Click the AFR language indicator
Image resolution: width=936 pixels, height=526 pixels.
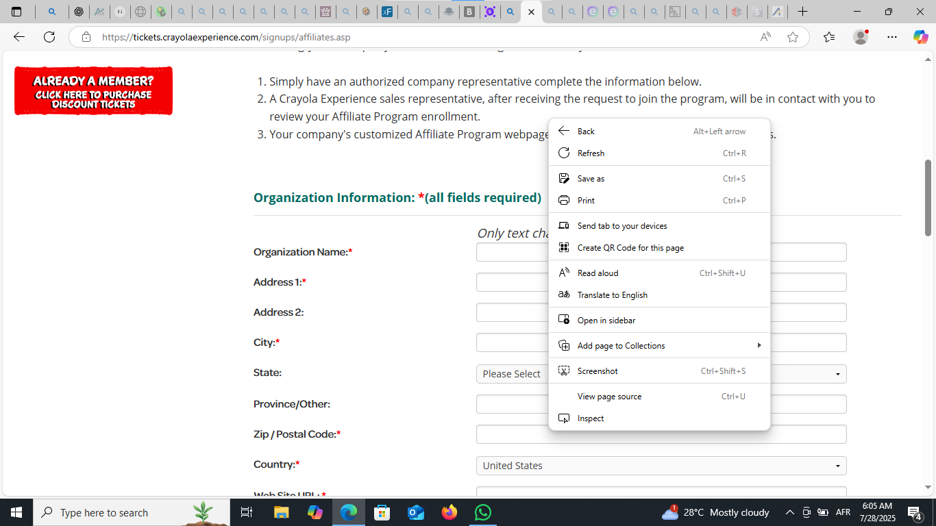tap(843, 512)
